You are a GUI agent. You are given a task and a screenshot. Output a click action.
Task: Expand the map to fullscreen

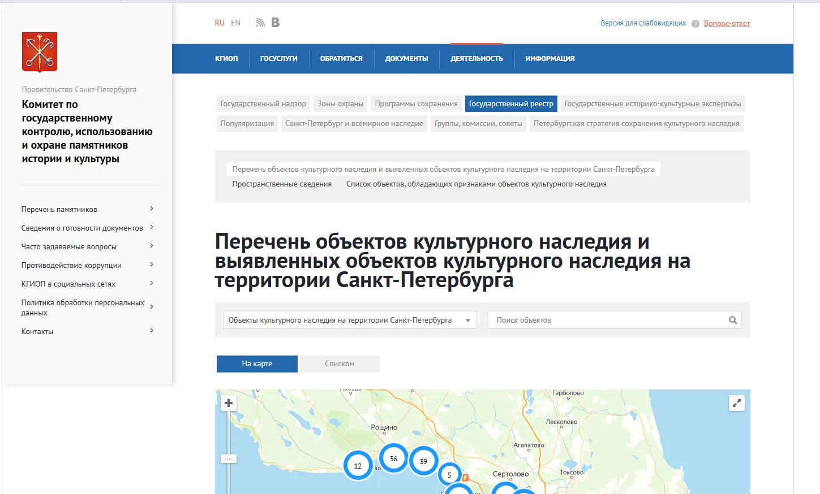(x=737, y=403)
